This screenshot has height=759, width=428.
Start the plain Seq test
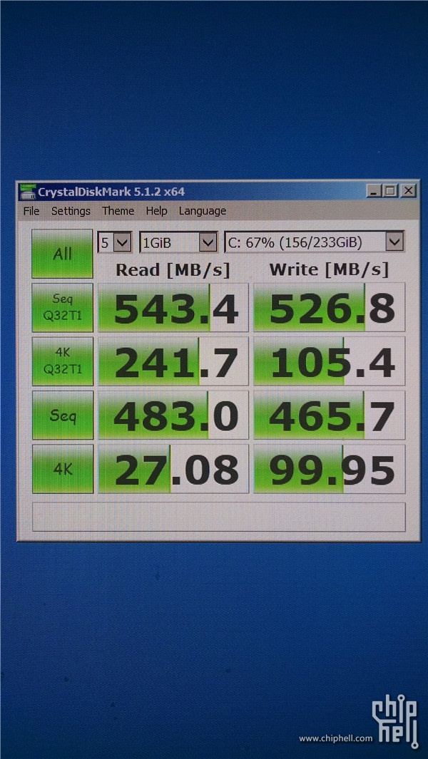coord(63,415)
